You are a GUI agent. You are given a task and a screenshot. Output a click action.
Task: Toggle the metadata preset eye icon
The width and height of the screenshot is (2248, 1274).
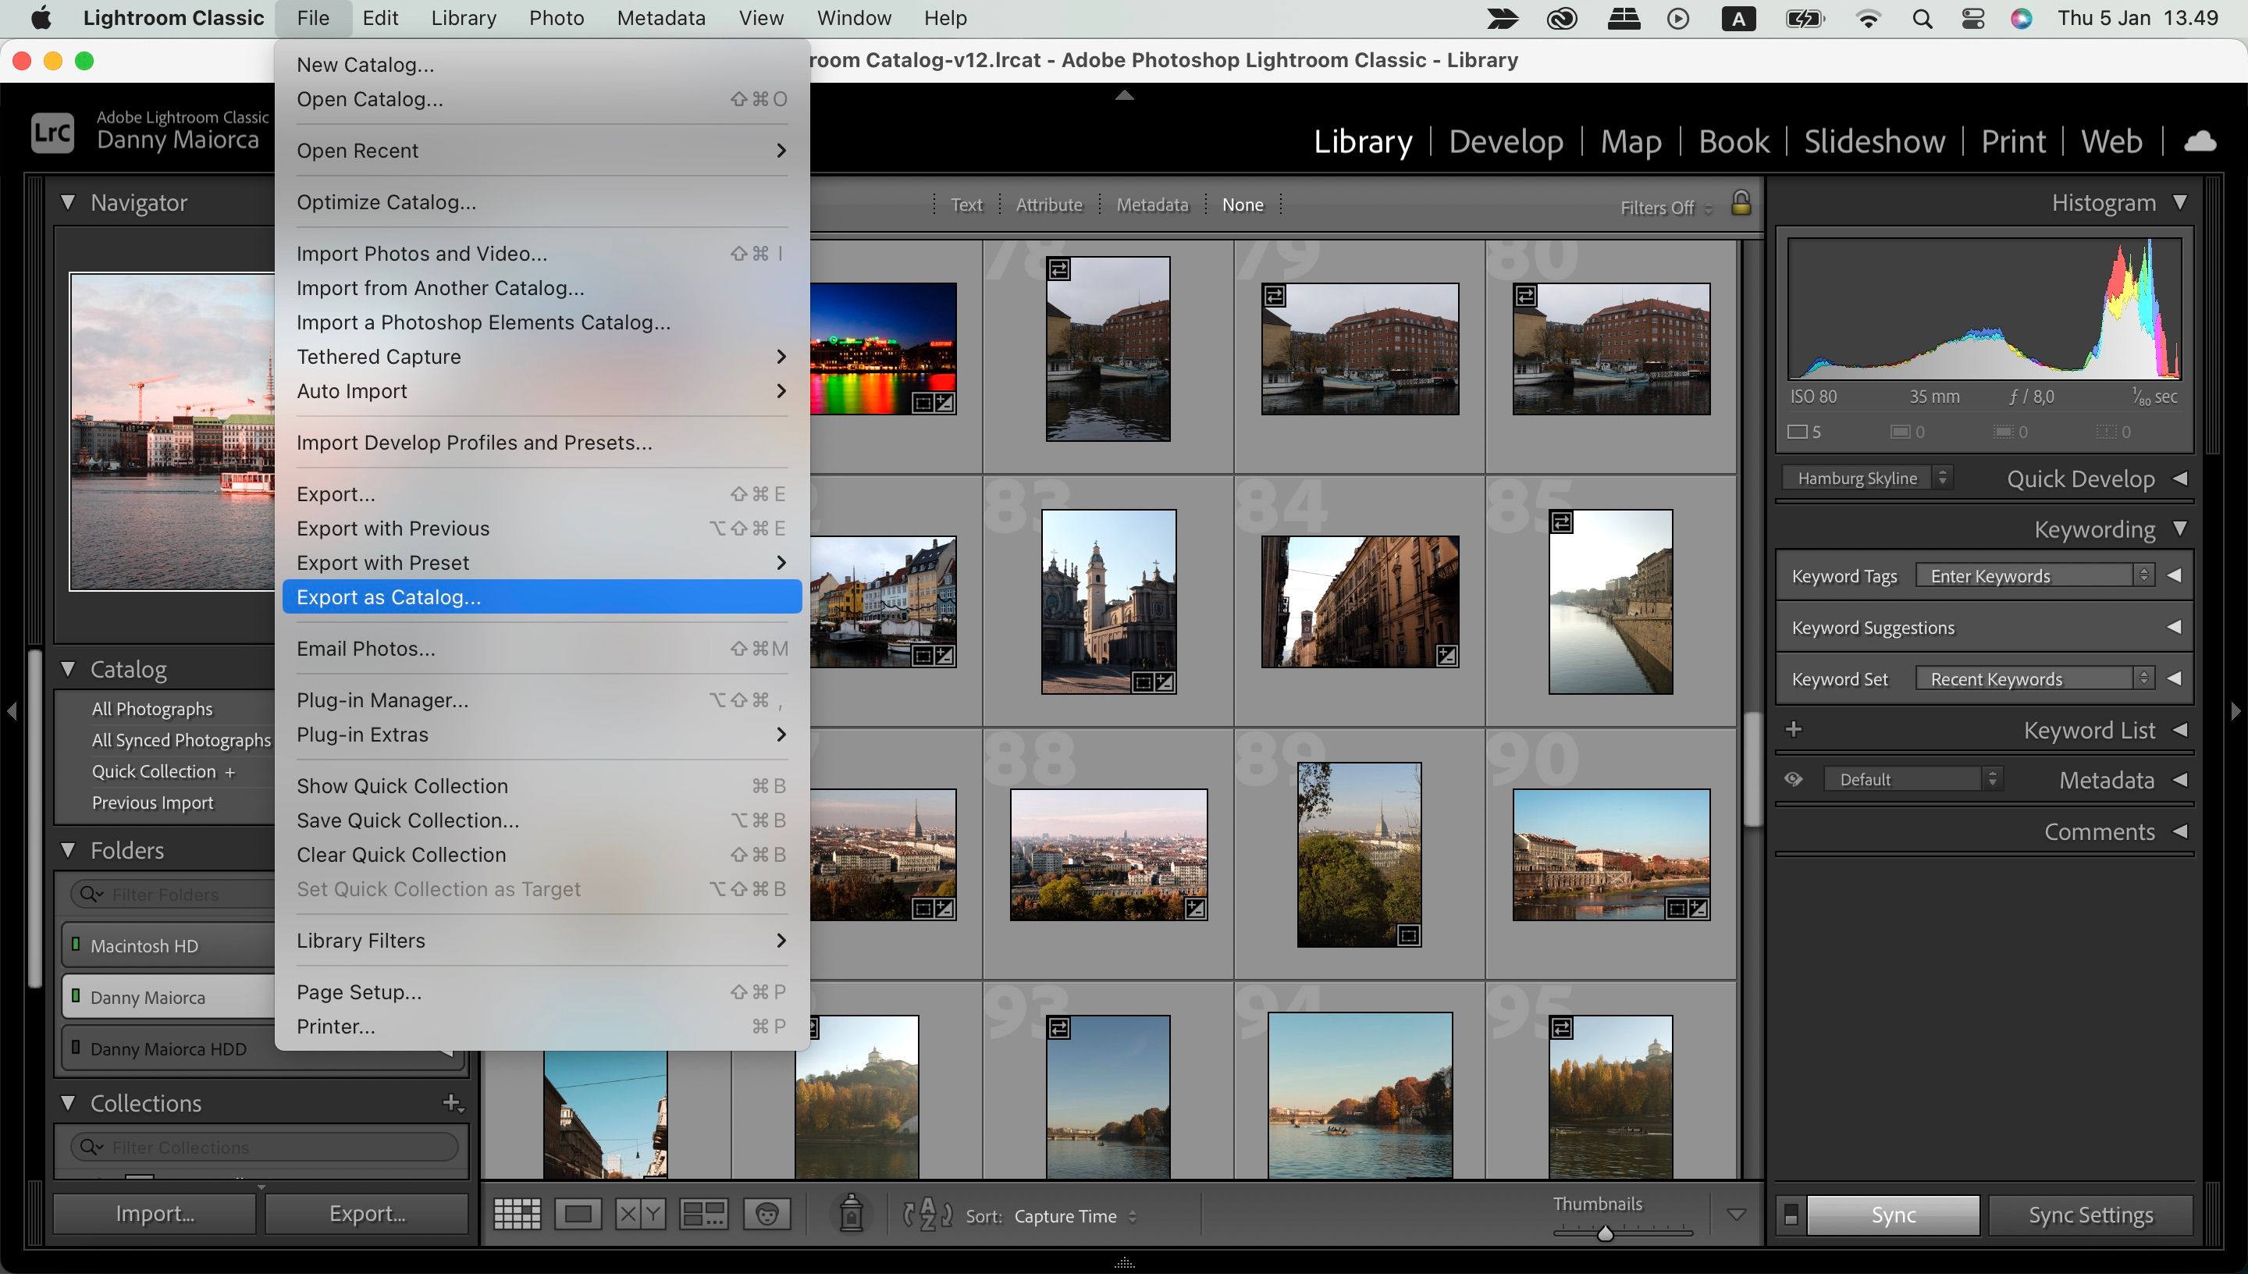click(1794, 779)
